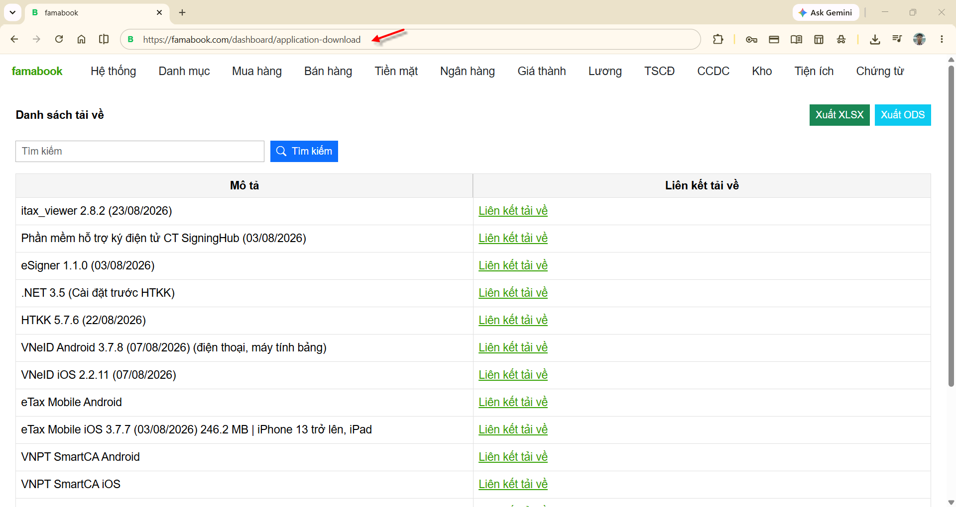Open the browser three-dot menu

[942, 39]
